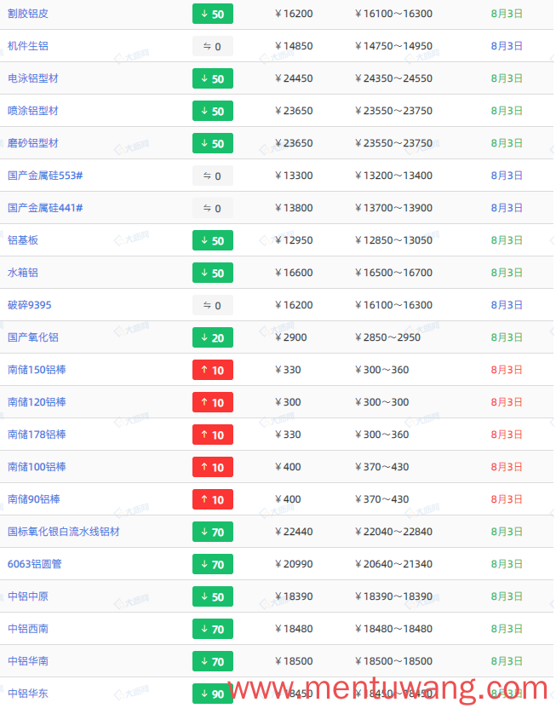Open the 南储120铝棒 link
This screenshot has width=556, height=714.
(37, 402)
